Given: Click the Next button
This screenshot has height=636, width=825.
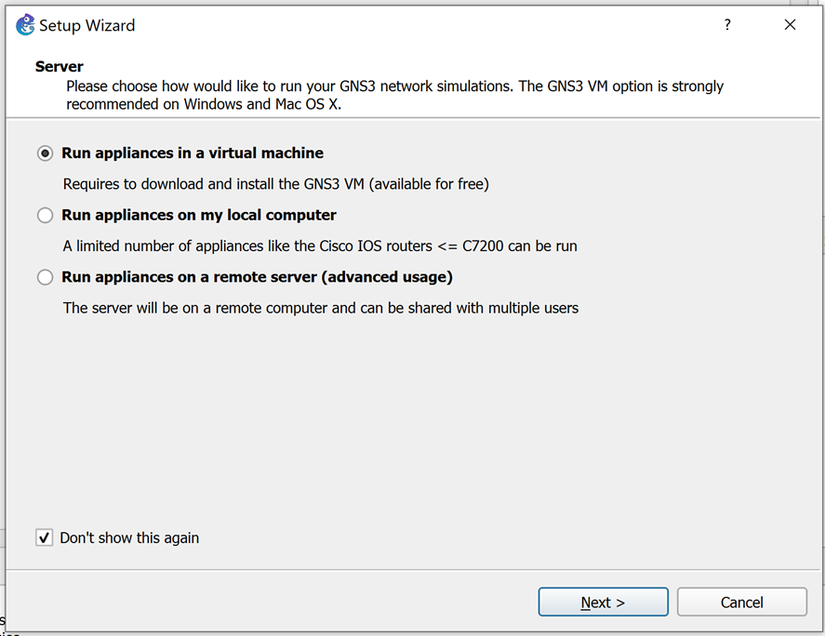Looking at the screenshot, I should [603, 602].
